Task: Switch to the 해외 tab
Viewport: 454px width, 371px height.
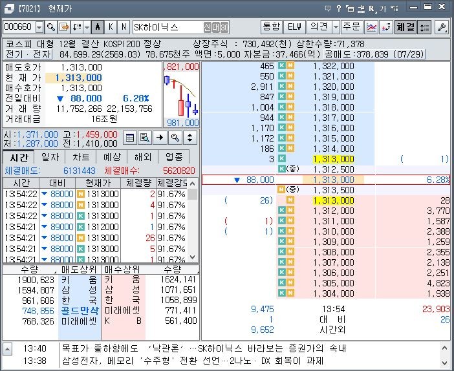Action: click(x=143, y=157)
